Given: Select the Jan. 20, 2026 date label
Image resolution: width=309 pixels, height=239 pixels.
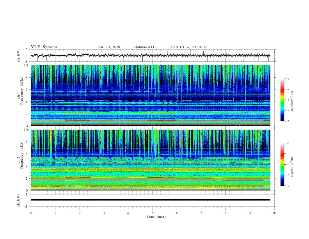Looking at the screenshot, I should [x=109, y=47].
